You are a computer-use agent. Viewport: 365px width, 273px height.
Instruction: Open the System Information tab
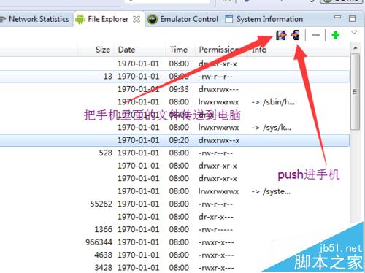click(x=264, y=19)
